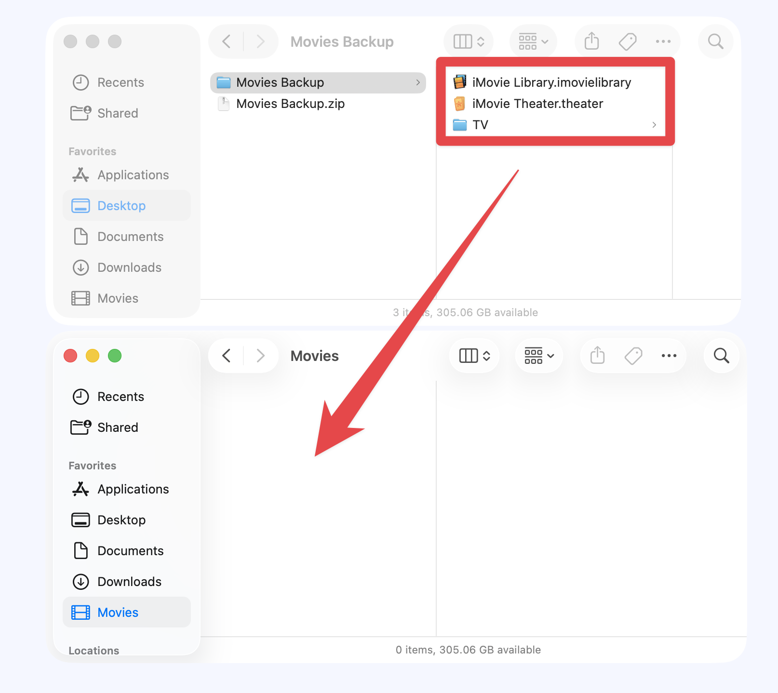Open more actions in Movies window
The height and width of the screenshot is (693, 778).
point(669,356)
